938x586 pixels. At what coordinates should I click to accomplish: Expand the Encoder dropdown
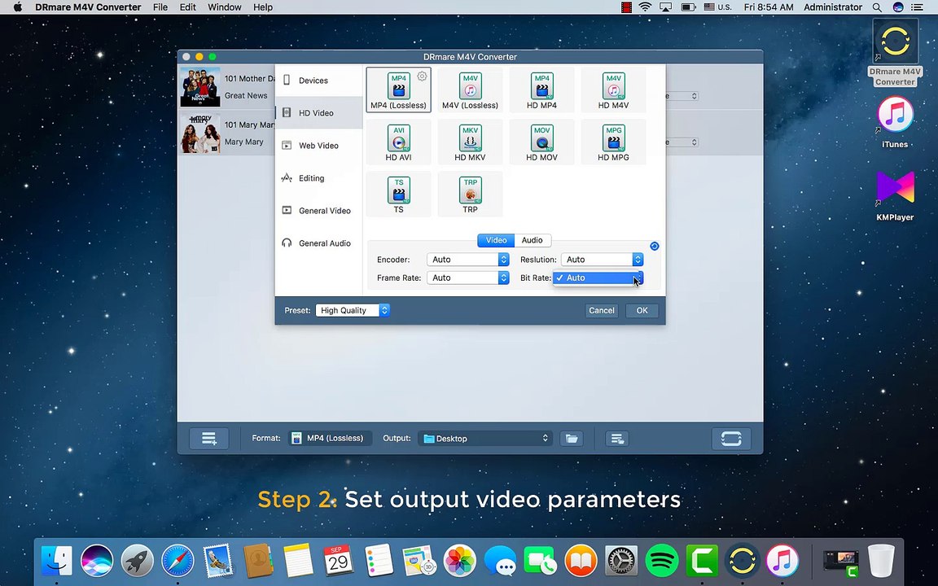pos(468,259)
